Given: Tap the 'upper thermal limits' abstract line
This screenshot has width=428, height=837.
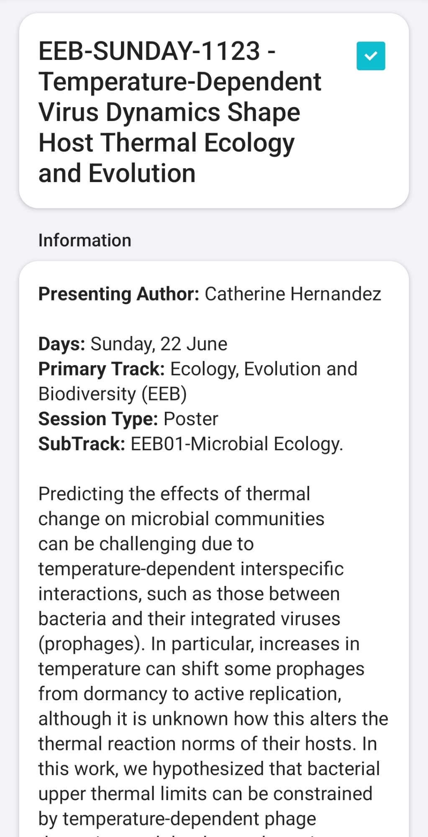Looking at the screenshot, I should (205, 793).
